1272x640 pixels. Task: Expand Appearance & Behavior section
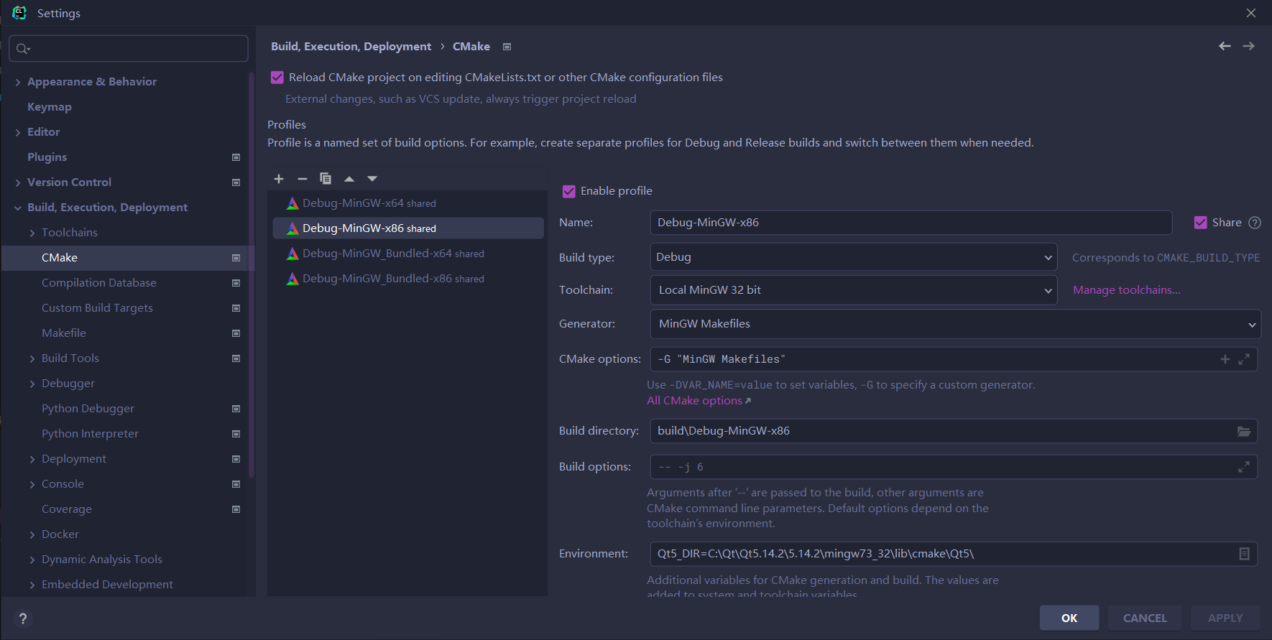point(18,83)
